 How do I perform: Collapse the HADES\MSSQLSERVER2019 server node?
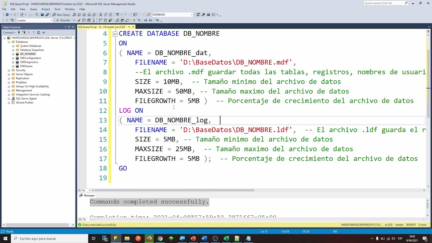click(5, 38)
